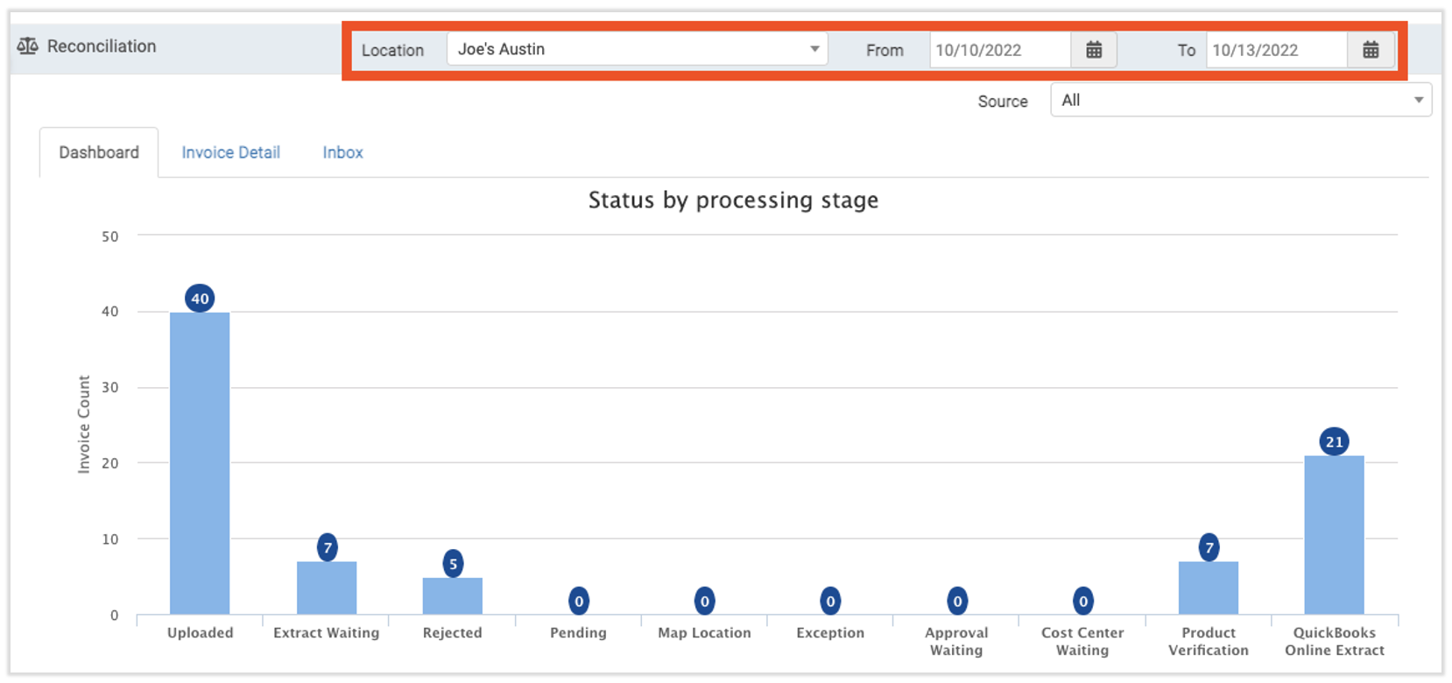Click the Rejected bar in chart

(x=453, y=596)
